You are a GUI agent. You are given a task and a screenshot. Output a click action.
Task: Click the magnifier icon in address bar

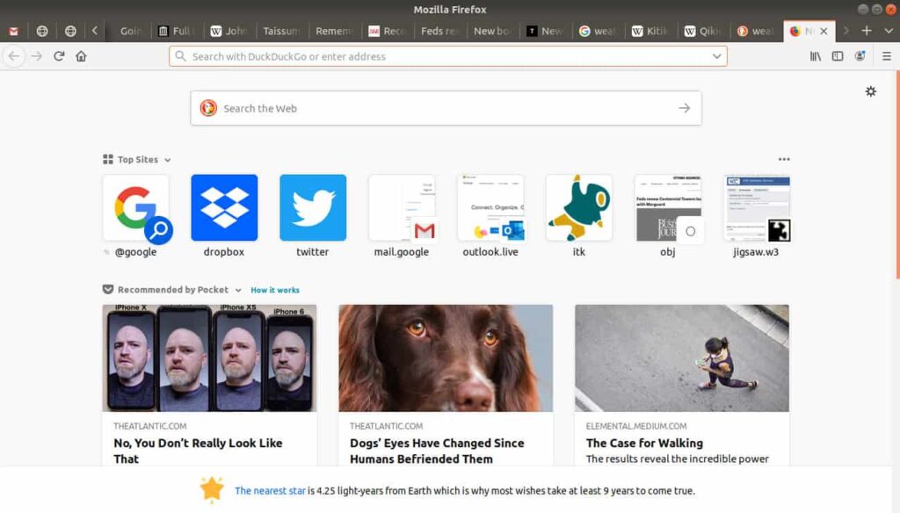181,56
